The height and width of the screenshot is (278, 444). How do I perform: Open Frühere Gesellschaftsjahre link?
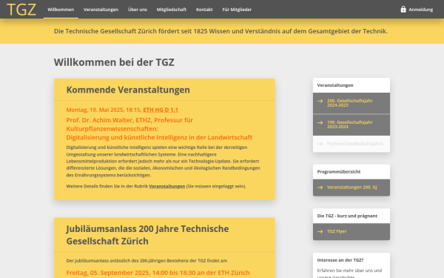(351, 144)
